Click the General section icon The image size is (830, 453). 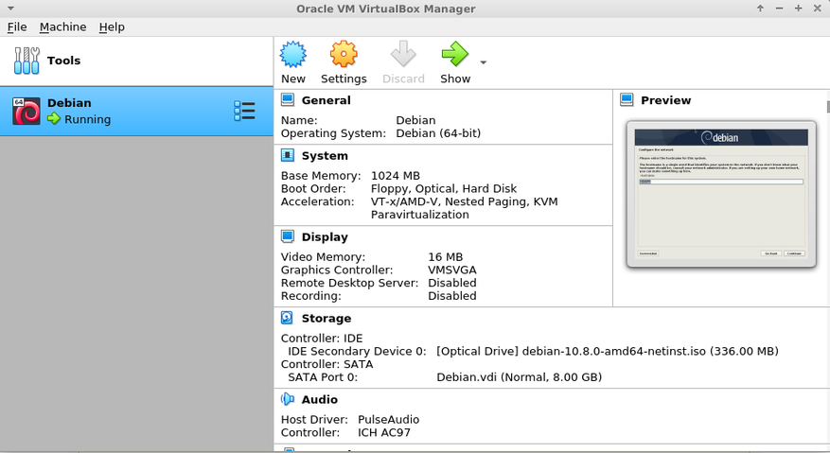coord(288,100)
